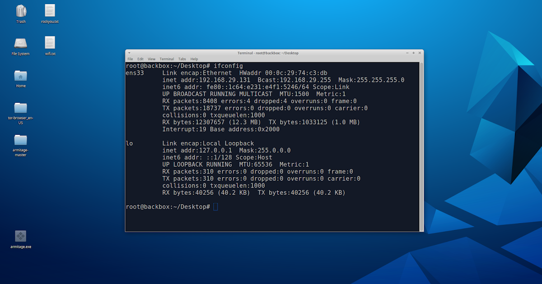Open the rockyou.txt file on the desktop
Image resolution: width=542 pixels, height=284 pixels.
[50, 11]
